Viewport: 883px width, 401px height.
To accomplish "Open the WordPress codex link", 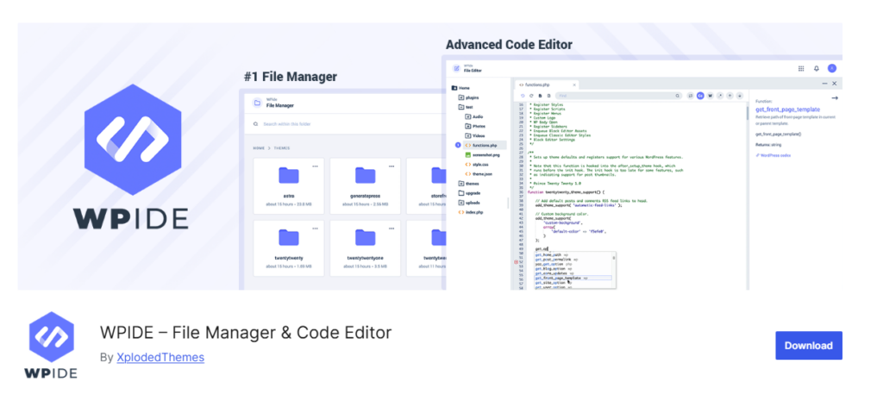I will 773,155.
